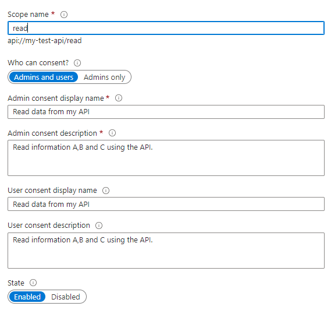Image resolution: width=331 pixels, height=317 pixels.
Task: Set the scope state to Disabled
Action: (x=65, y=297)
